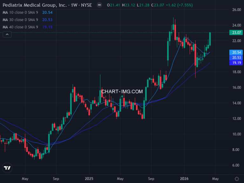Click the MA 40 value 19.19 in legend
244x183 pixels.
point(47,27)
